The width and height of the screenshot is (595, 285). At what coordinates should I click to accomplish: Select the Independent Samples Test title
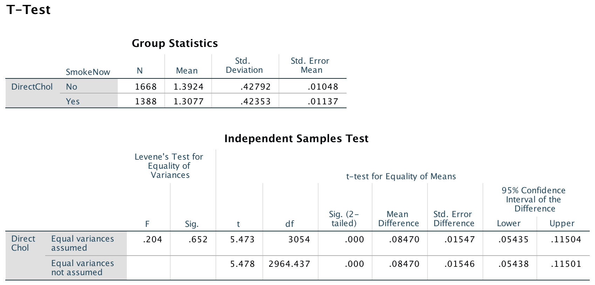296,139
